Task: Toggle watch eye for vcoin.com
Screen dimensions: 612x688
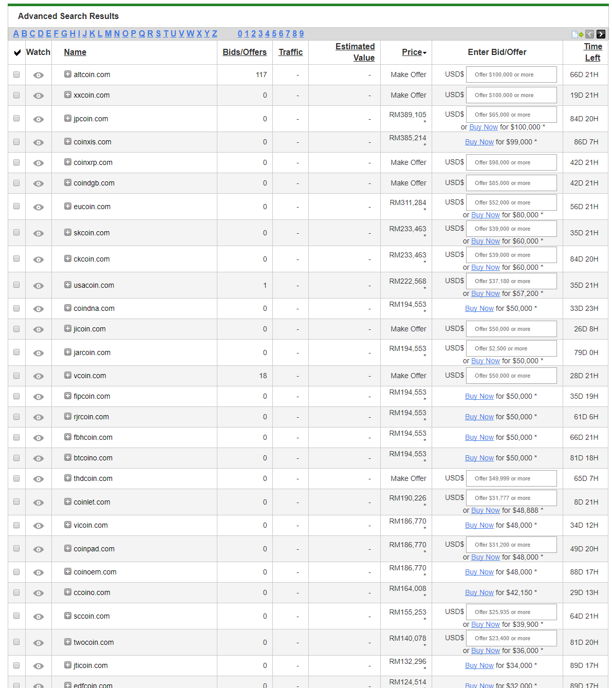Action: tap(39, 376)
